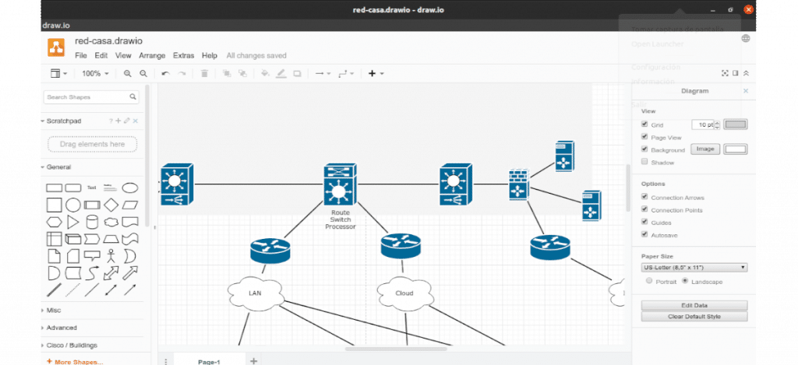Click the zoom out magnifier in toolbar
The image size is (798, 365).
[143, 74]
